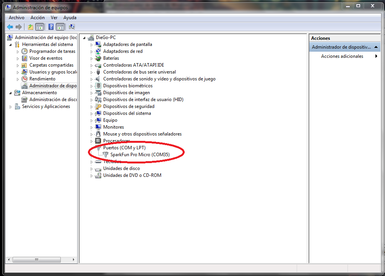Viewport: 385px width, 276px height.
Task: Select the sound controllers speaker icon
Action: 98,79
